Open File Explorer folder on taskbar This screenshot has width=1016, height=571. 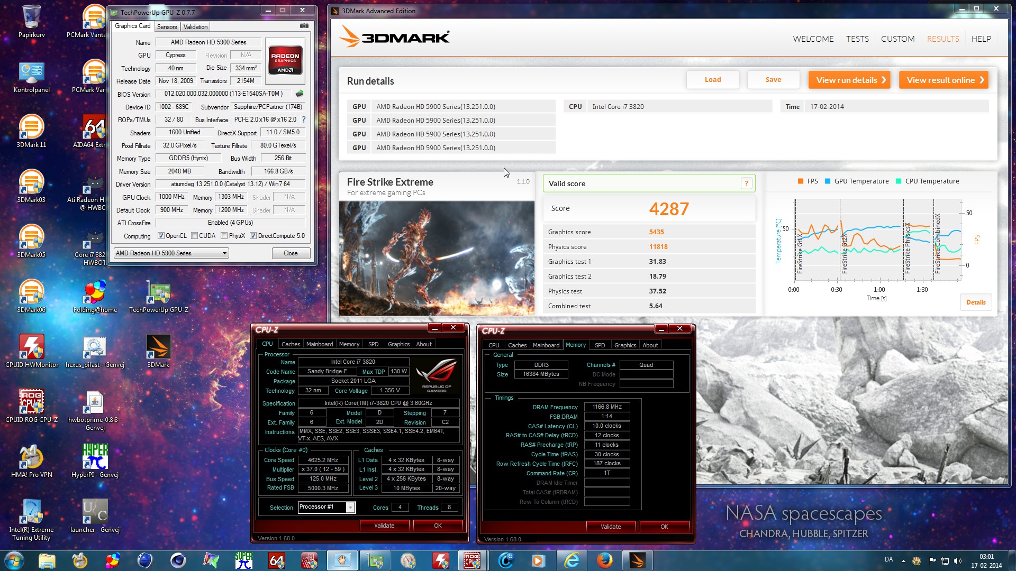(47, 560)
